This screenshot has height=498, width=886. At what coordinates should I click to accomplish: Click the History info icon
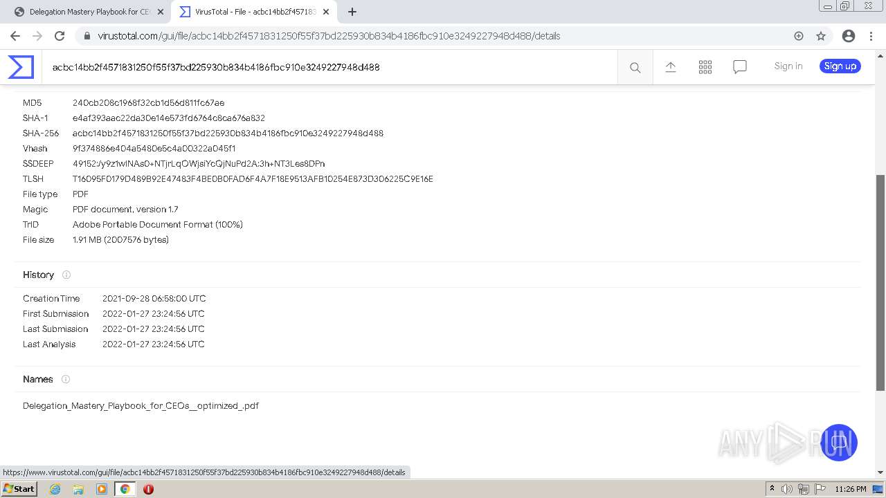[66, 275]
